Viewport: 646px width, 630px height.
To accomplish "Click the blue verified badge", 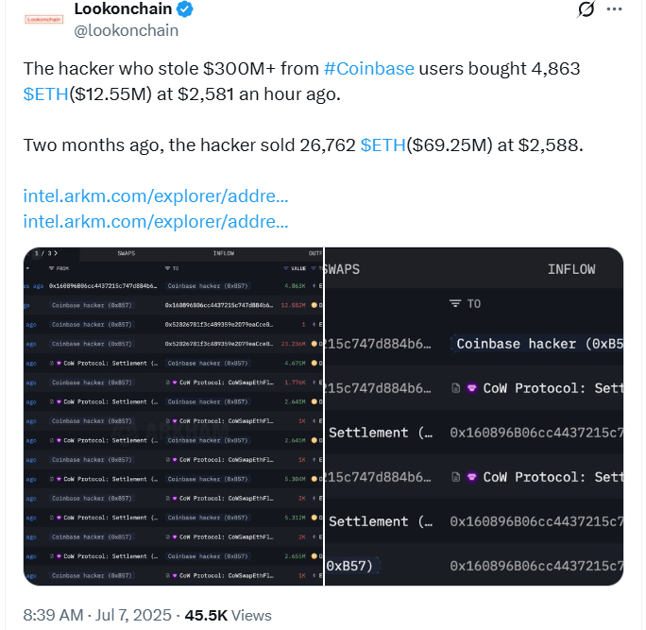I will pyautogui.click(x=184, y=9).
